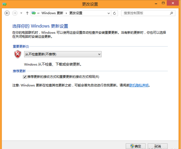Open the 联机隐私声明 link
The height and width of the screenshot is (149, 181).
pyautogui.click(x=139, y=85)
